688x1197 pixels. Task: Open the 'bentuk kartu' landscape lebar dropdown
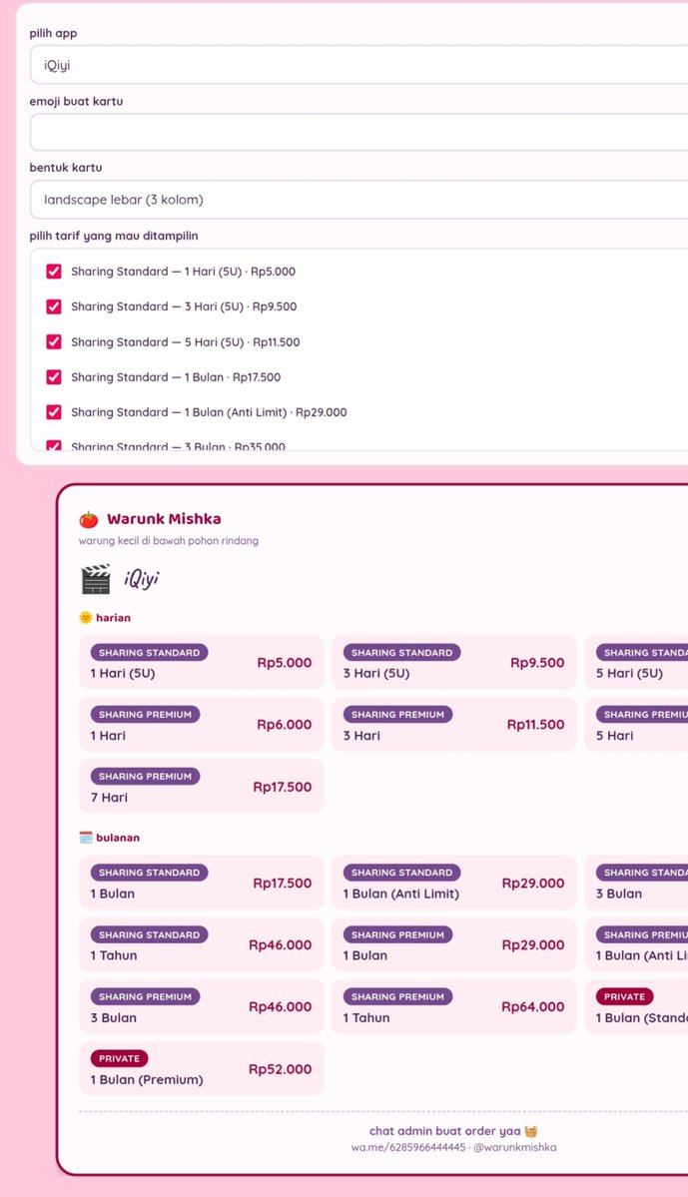(358, 200)
